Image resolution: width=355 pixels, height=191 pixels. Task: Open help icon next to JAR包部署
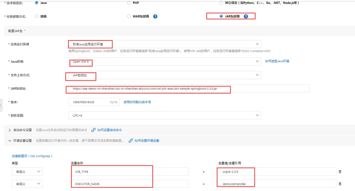246,16
